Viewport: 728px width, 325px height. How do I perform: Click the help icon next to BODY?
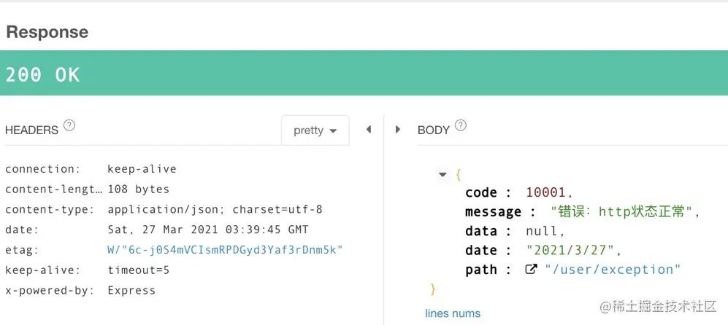tap(461, 125)
